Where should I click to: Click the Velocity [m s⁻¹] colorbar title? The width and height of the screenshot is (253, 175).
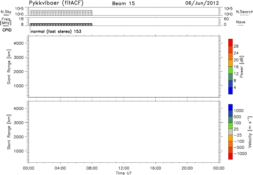coord(250,132)
